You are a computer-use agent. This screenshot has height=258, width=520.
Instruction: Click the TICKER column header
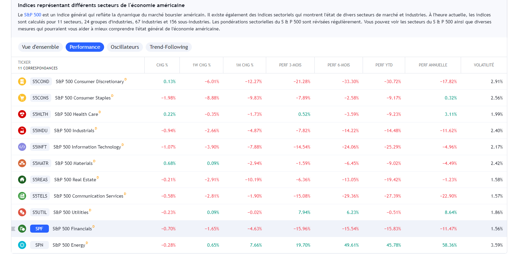24,62
